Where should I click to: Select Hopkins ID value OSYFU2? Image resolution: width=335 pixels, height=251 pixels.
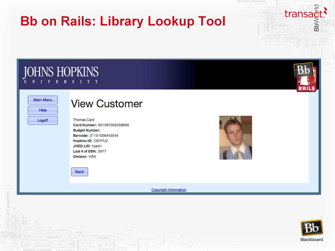[101, 141]
